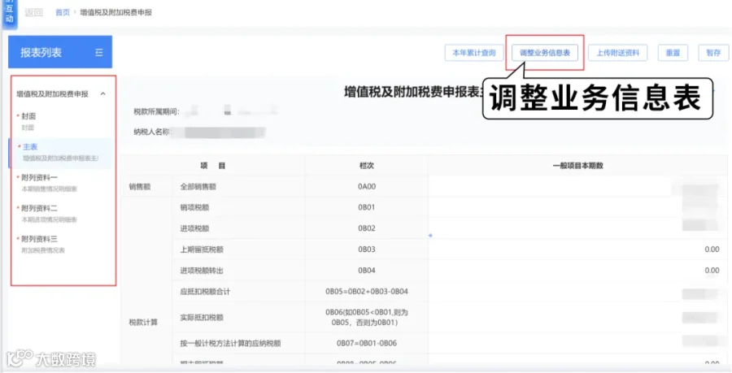
Task: Collapse the 增值税及附加税费申报 tree section
Action: click(x=103, y=93)
